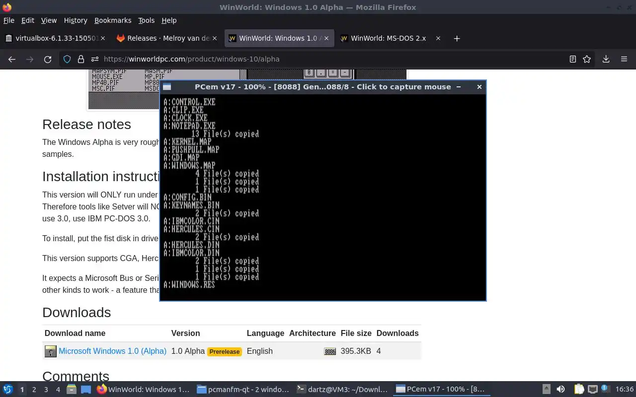Click the Version column header

coord(185,333)
